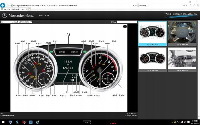200x125 pixels.
Task: Select the cockpit interior thumbnail as of MY2016
Action: (182, 59)
